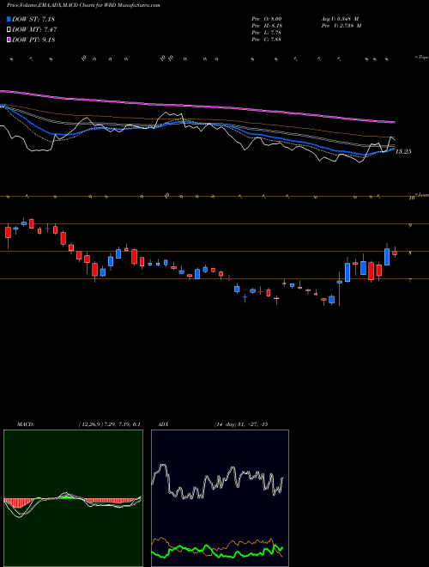Click the 'Avg V: 0.348 M' value

340,19
